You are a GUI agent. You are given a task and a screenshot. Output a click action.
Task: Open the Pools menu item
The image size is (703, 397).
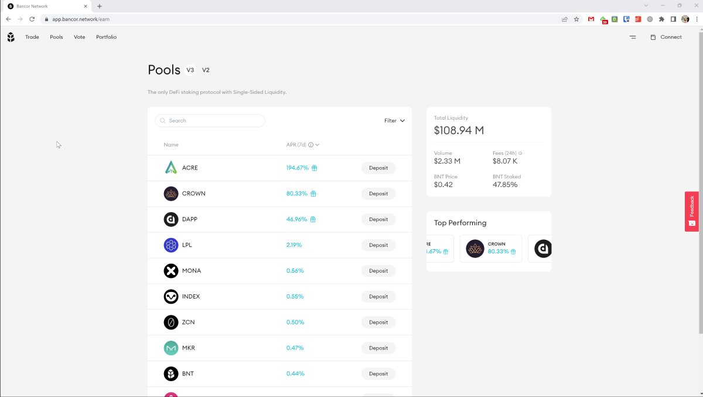point(56,37)
